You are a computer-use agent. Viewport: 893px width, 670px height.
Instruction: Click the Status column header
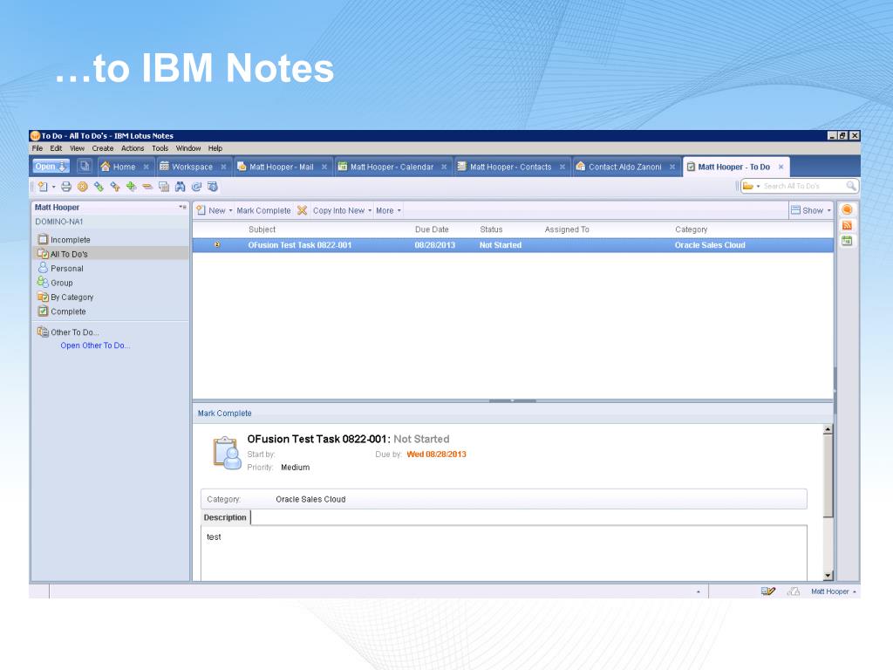491,229
